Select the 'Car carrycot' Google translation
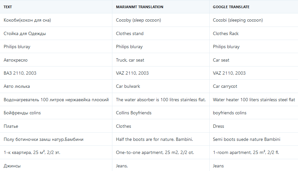The width and height of the screenshot is (298, 171). [x=225, y=86]
